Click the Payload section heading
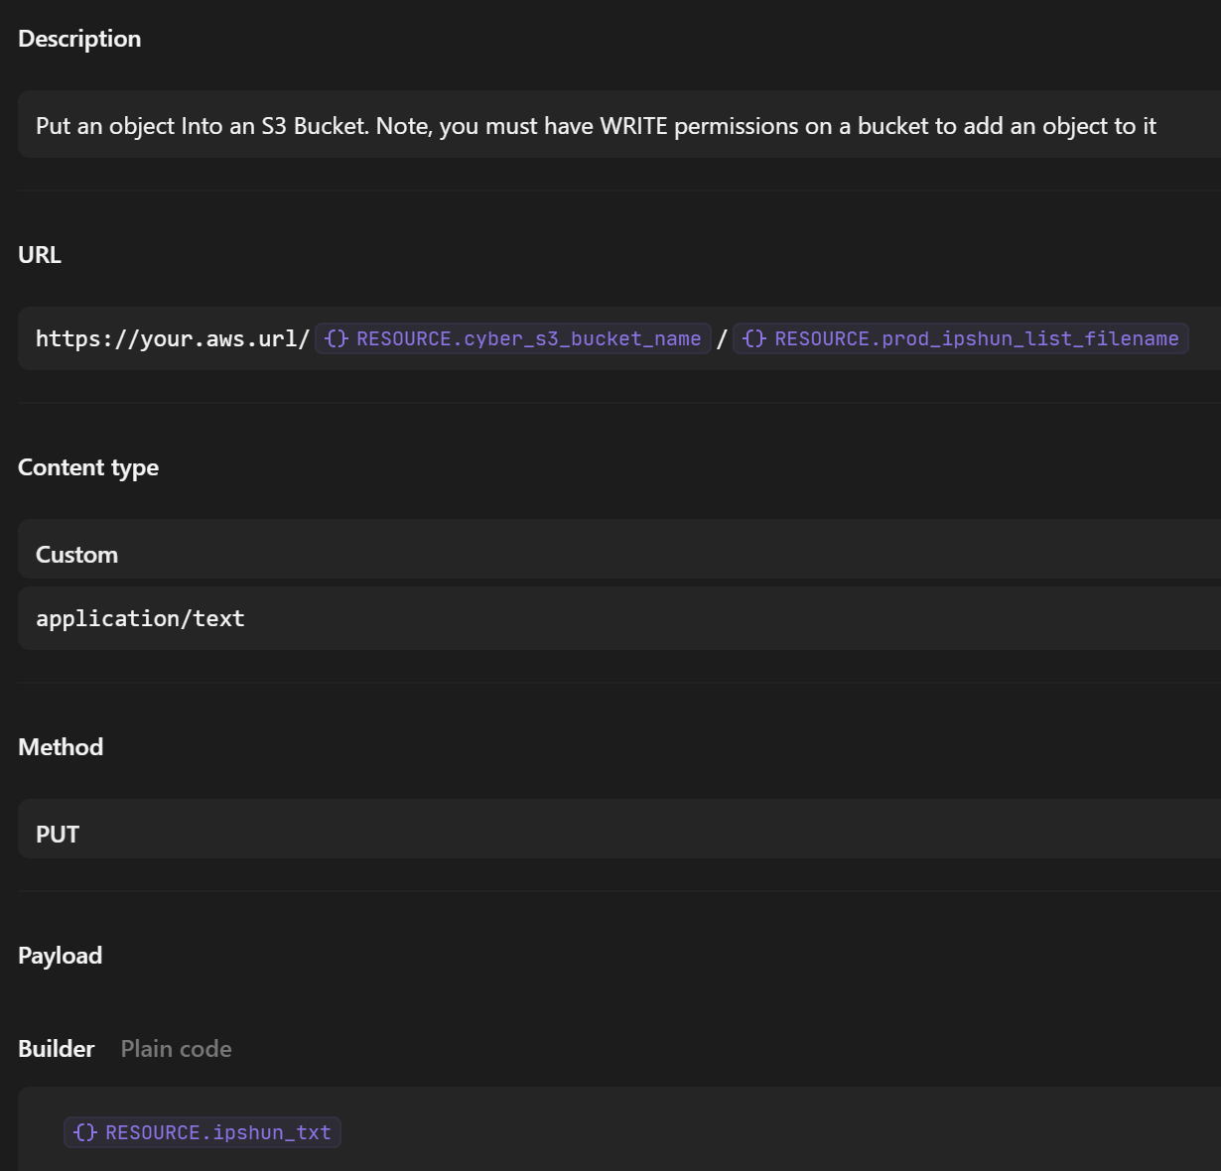This screenshot has height=1171, width=1221. click(x=61, y=956)
